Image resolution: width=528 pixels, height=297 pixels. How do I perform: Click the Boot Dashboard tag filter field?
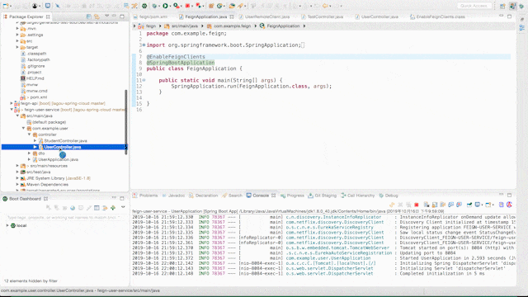64,218
